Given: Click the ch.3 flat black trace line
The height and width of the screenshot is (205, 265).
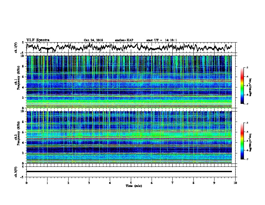Looking at the screenshot, I should coord(129,172).
